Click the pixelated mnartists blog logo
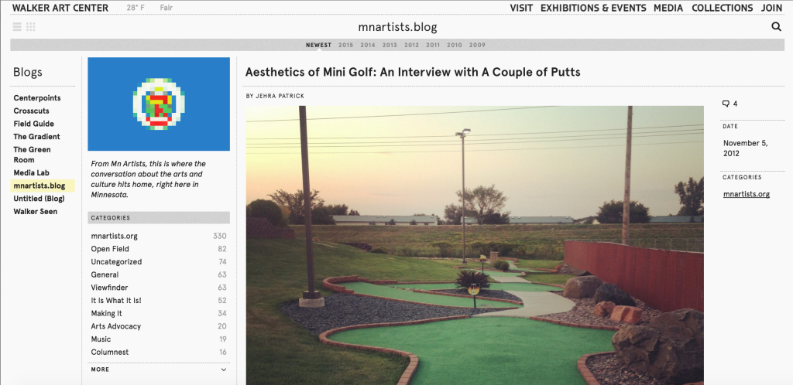The image size is (793, 385). pos(159,104)
